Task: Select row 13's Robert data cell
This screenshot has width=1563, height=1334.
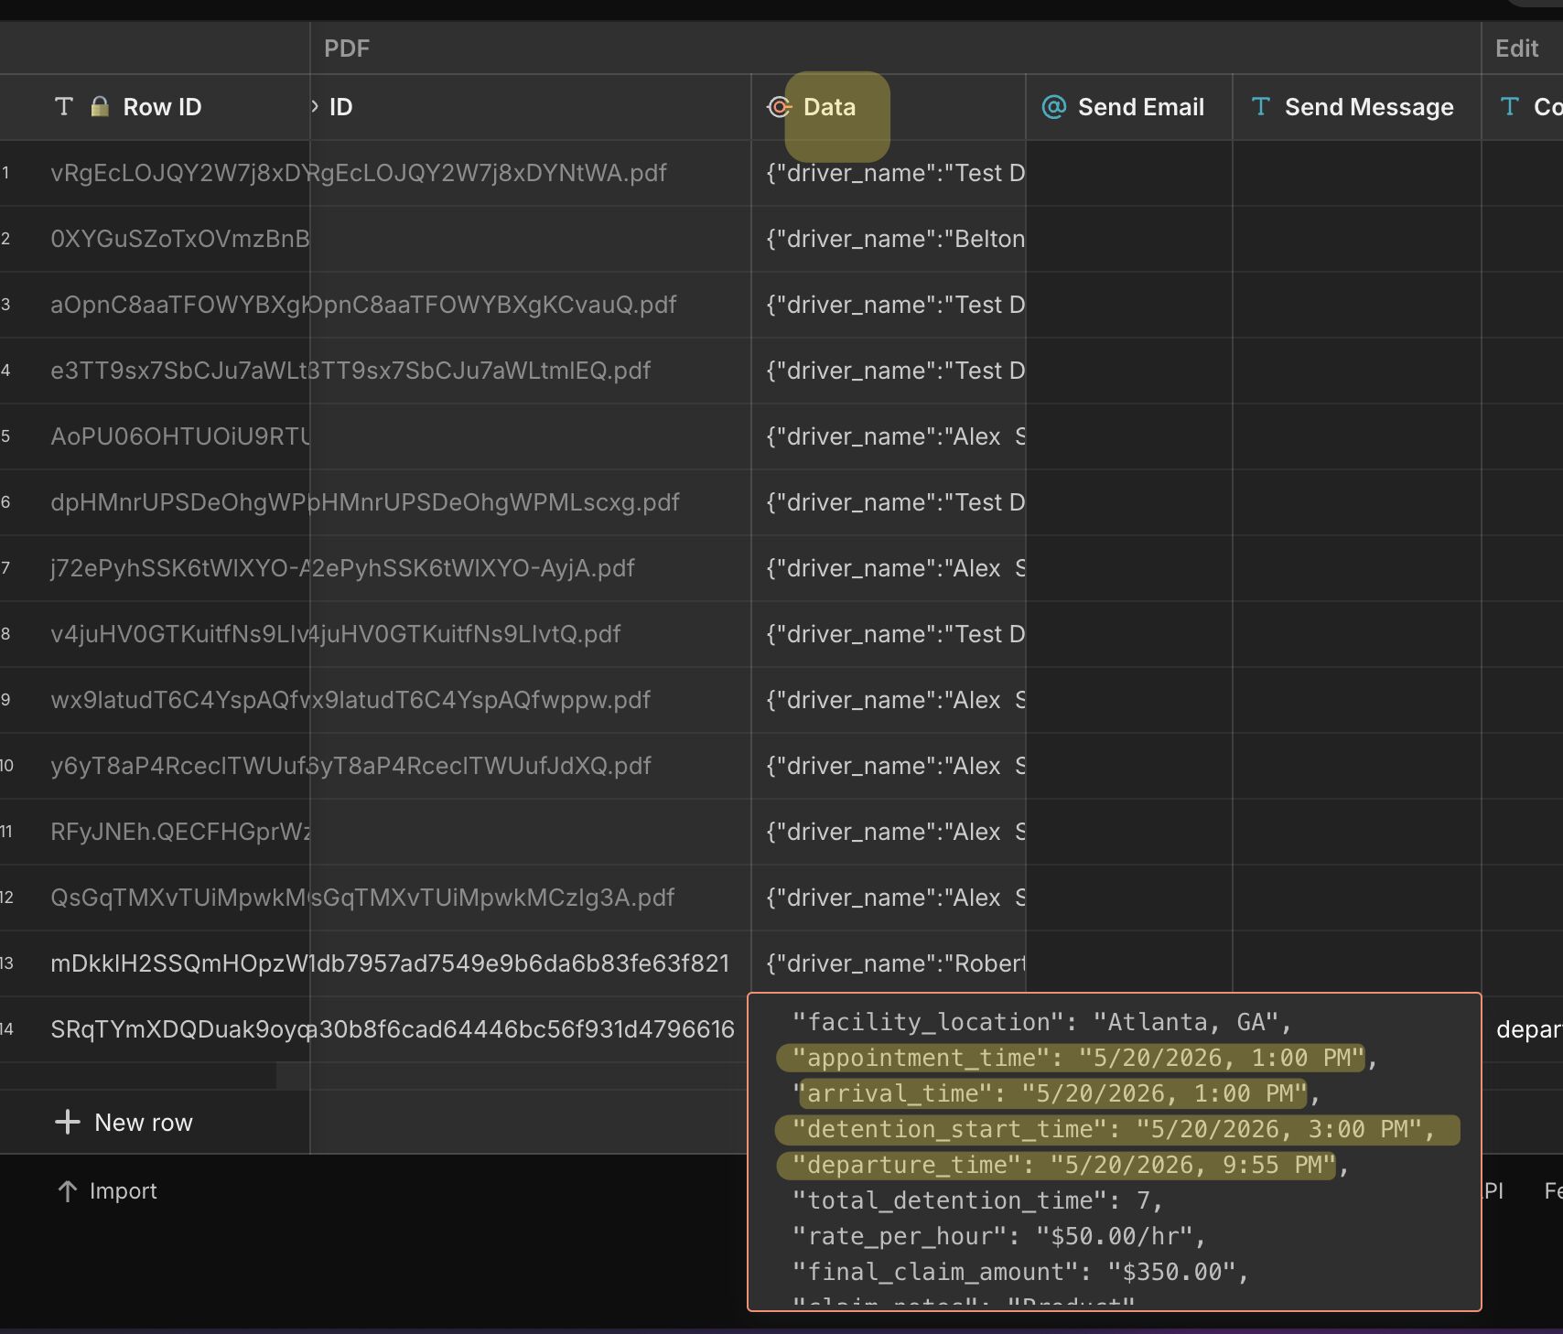Action: coord(889,963)
